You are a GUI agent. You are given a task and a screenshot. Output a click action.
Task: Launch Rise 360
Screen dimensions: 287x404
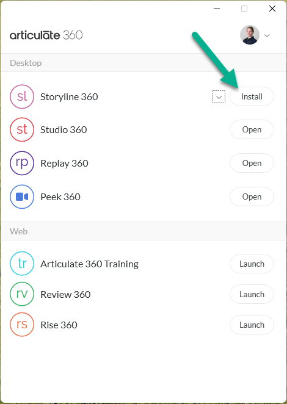tap(252, 325)
